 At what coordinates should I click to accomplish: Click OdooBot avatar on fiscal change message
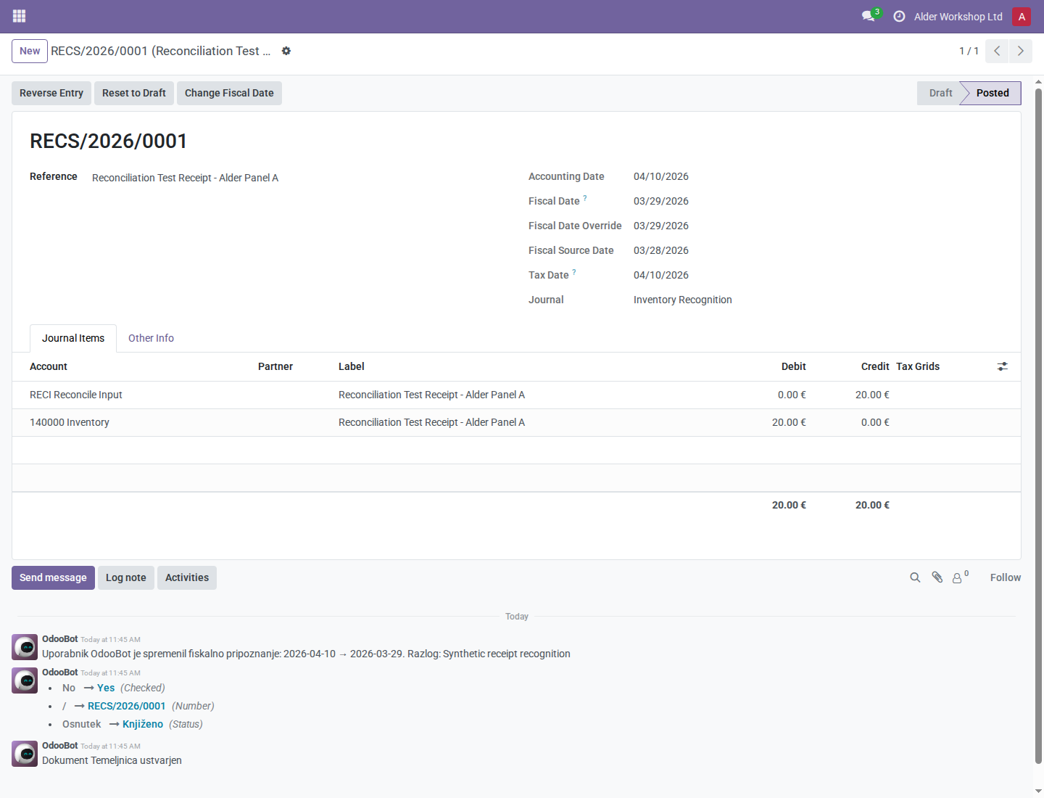tap(25, 647)
